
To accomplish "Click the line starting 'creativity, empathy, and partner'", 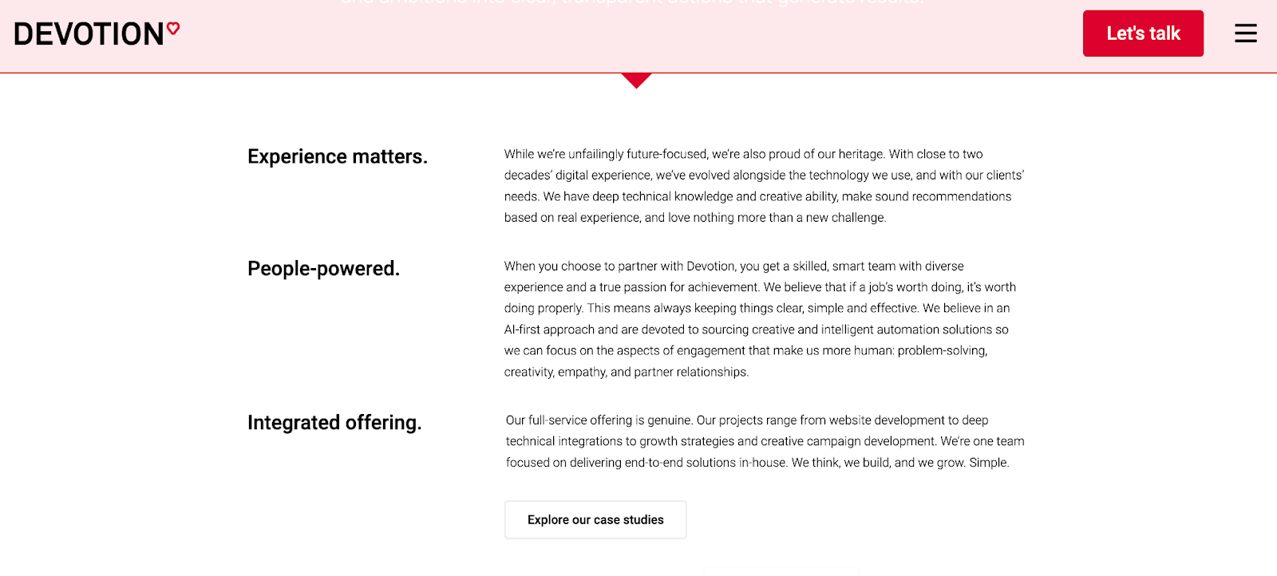I will point(627,373).
